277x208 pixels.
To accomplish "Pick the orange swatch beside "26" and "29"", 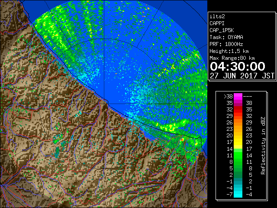I will [x=238, y=123].
